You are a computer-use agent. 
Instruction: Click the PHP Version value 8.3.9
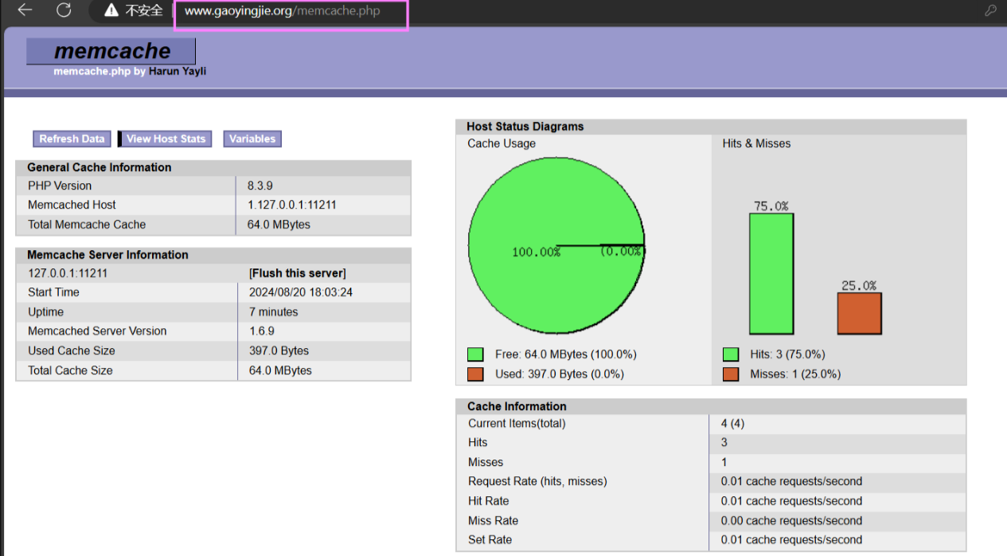pos(260,186)
